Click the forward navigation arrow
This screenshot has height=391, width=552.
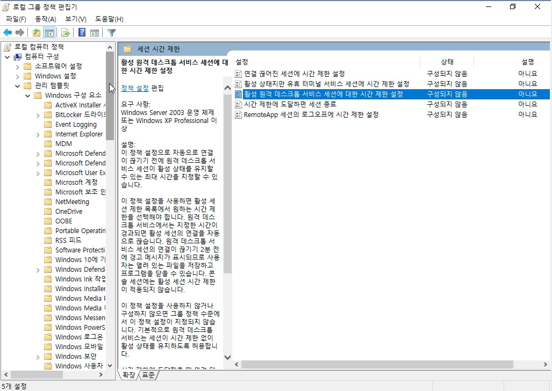(x=20, y=32)
